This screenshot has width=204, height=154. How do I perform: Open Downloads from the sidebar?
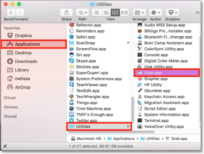(x=22, y=61)
